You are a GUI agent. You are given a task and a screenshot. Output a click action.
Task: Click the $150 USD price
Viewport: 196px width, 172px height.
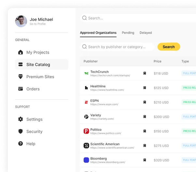[x=161, y=131]
